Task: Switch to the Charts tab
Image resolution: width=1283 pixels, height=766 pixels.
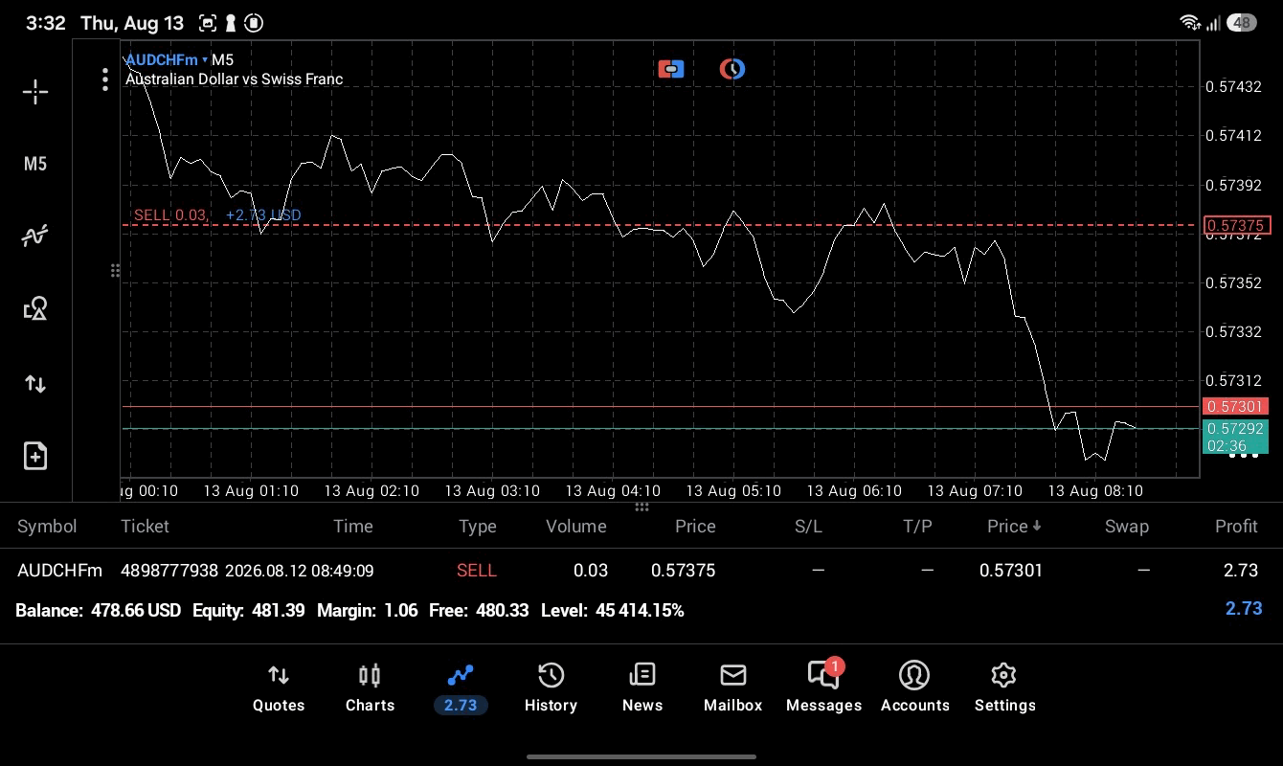Action: click(370, 688)
